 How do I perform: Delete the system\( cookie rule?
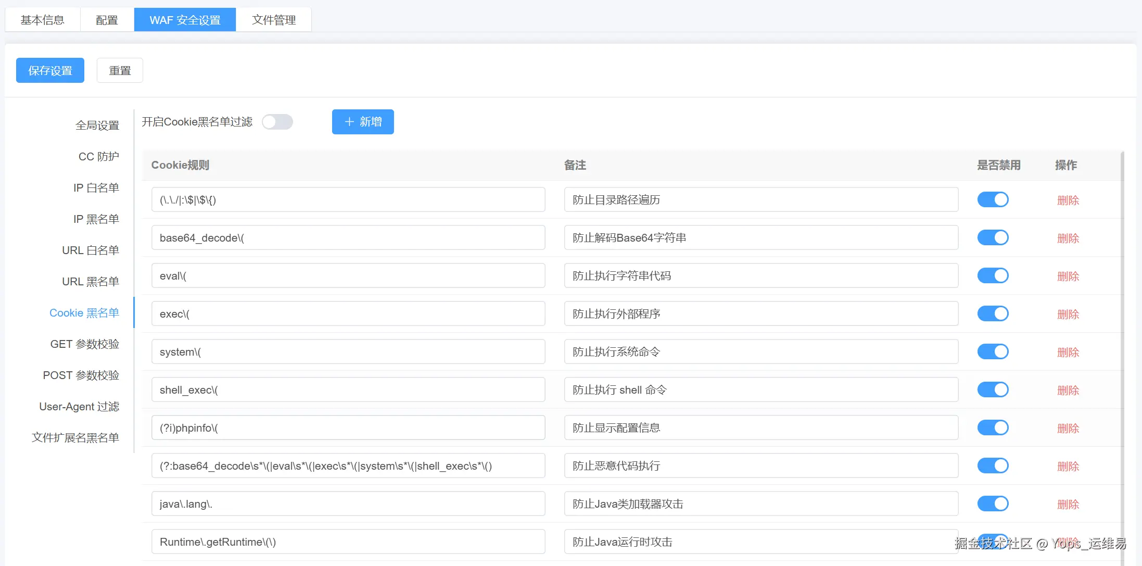click(x=1068, y=353)
